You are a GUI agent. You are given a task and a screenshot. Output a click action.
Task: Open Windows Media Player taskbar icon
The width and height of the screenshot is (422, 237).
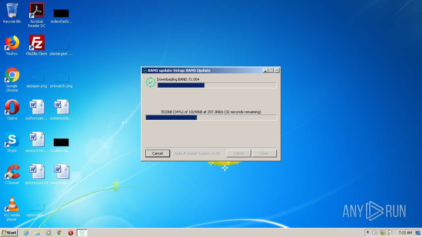[x=48, y=233]
